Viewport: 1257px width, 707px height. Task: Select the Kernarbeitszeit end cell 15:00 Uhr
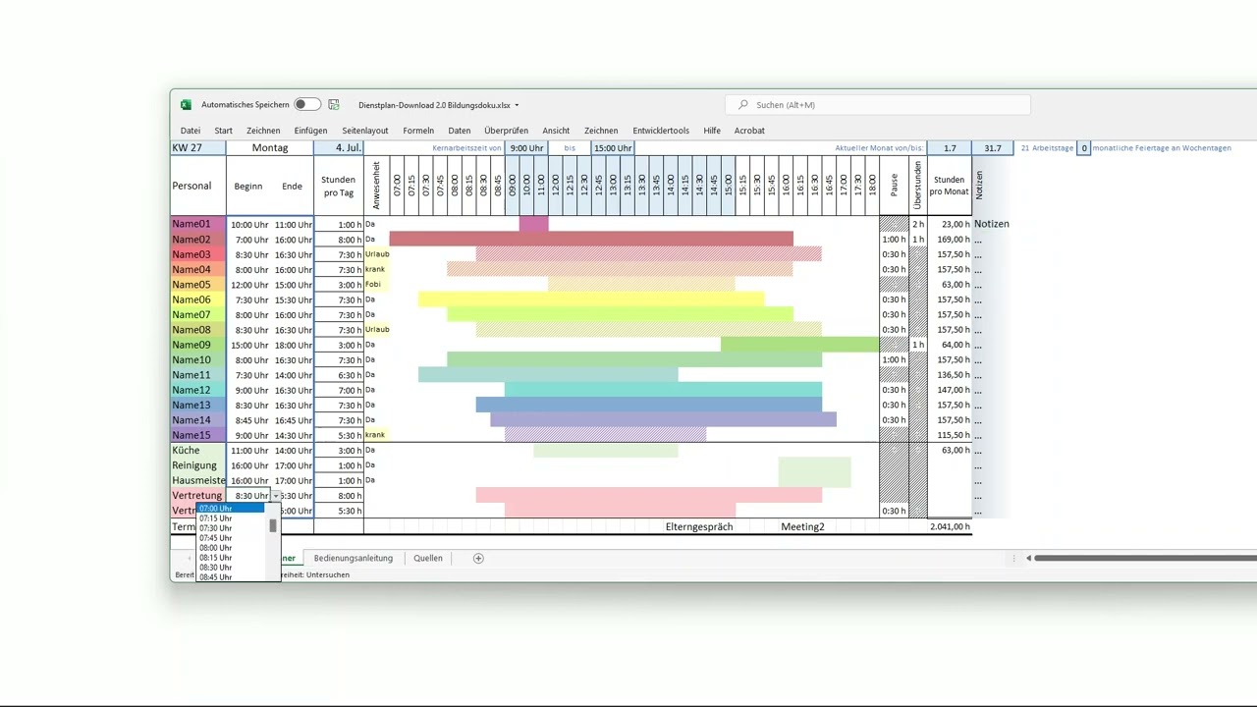[x=613, y=148]
